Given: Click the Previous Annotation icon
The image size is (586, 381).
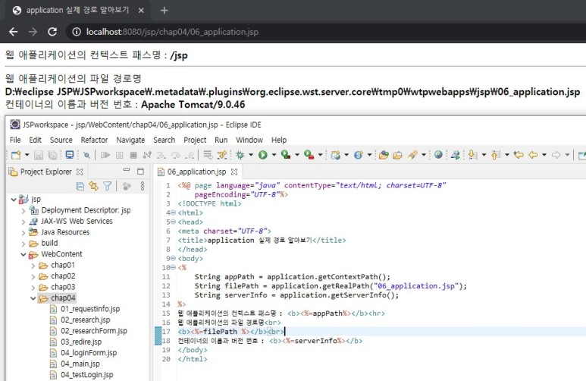Looking at the screenshot, I should click(x=496, y=155).
